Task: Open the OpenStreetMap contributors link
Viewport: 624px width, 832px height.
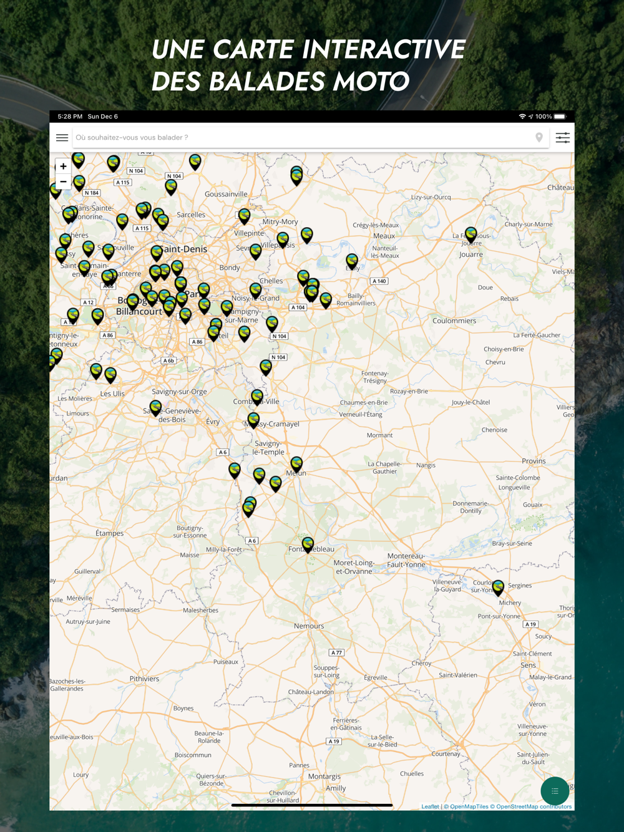Action: [534, 806]
